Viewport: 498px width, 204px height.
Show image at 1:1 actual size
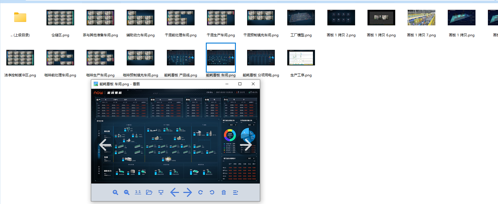[x=138, y=192]
